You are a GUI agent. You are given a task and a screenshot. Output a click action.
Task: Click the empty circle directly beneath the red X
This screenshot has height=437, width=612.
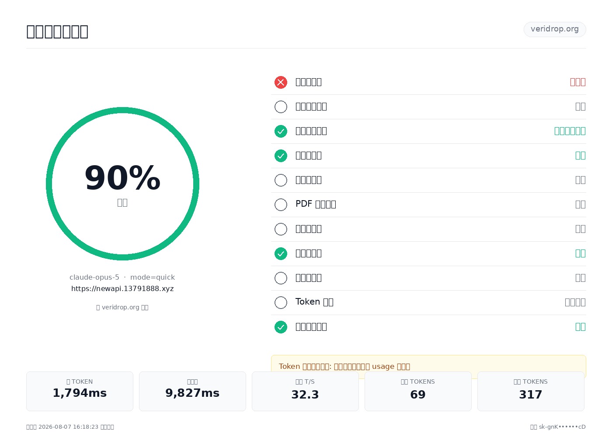(281, 107)
